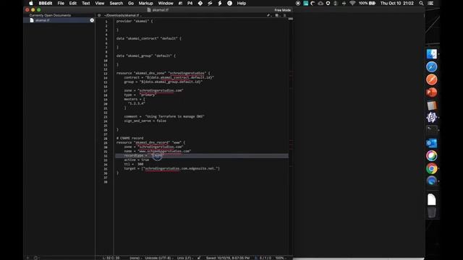Screen dimensions: 463x260
Task: Click the comment "Using Terraform to manage DNS" line
Action: [164, 116]
